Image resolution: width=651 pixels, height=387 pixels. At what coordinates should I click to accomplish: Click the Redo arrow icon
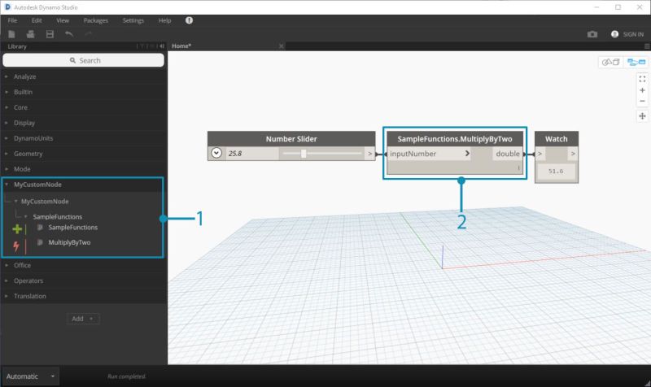click(88, 34)
